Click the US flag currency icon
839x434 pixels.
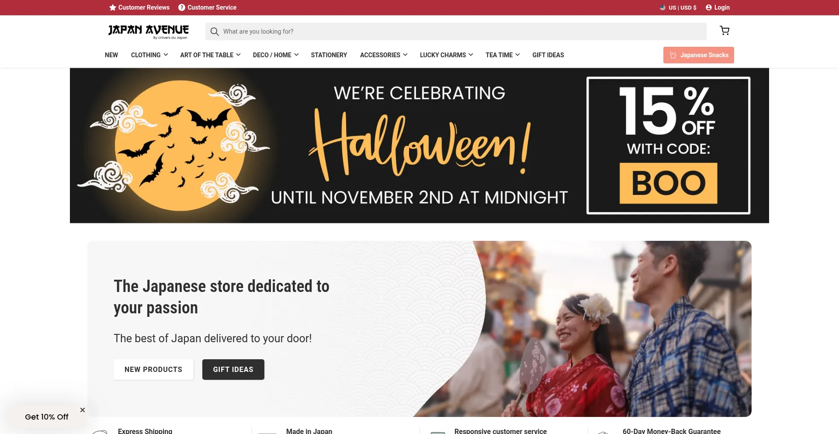pos(663,7)
